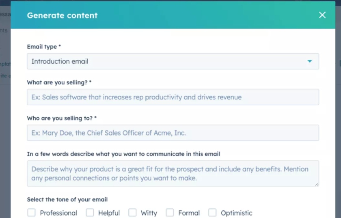Select the Formal tone checkbox

pos(170,213)
